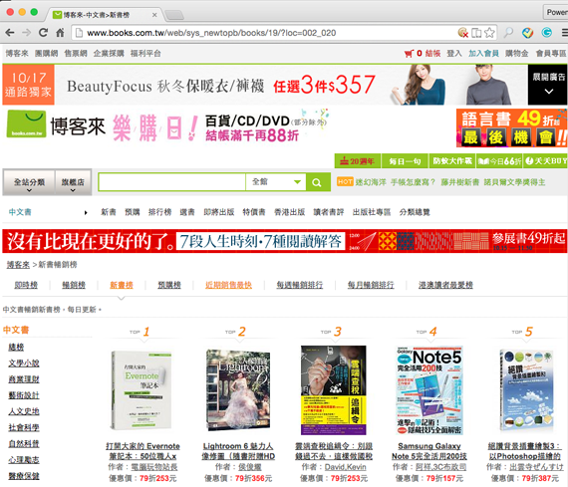Click the shopping cart icon
This screenshot has height=487, width=568.
pyautogui.click(x=409, y=54)
